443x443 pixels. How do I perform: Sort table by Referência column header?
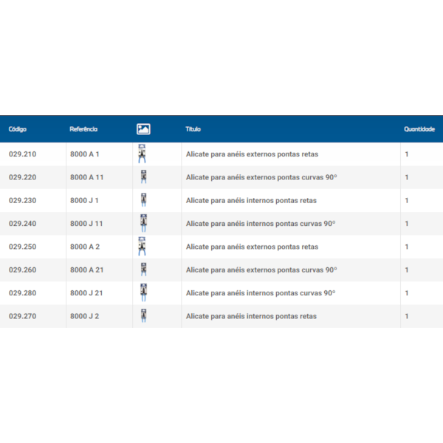(x=83, y=129)
